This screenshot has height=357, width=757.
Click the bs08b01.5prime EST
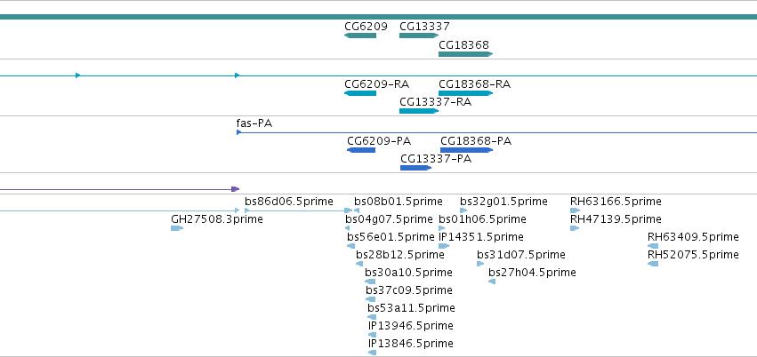point(357,210)
